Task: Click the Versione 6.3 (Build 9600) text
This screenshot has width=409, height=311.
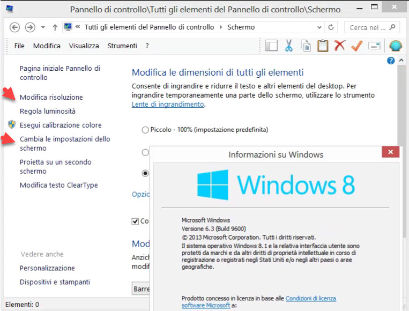Action: 214,229
